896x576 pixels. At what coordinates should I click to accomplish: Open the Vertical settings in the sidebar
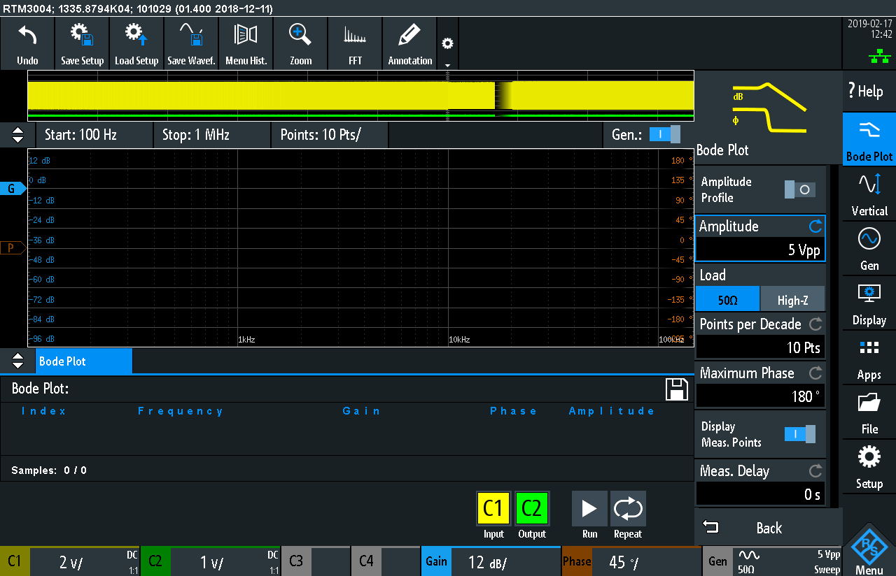pyautogui.click(x=869, y=194)
